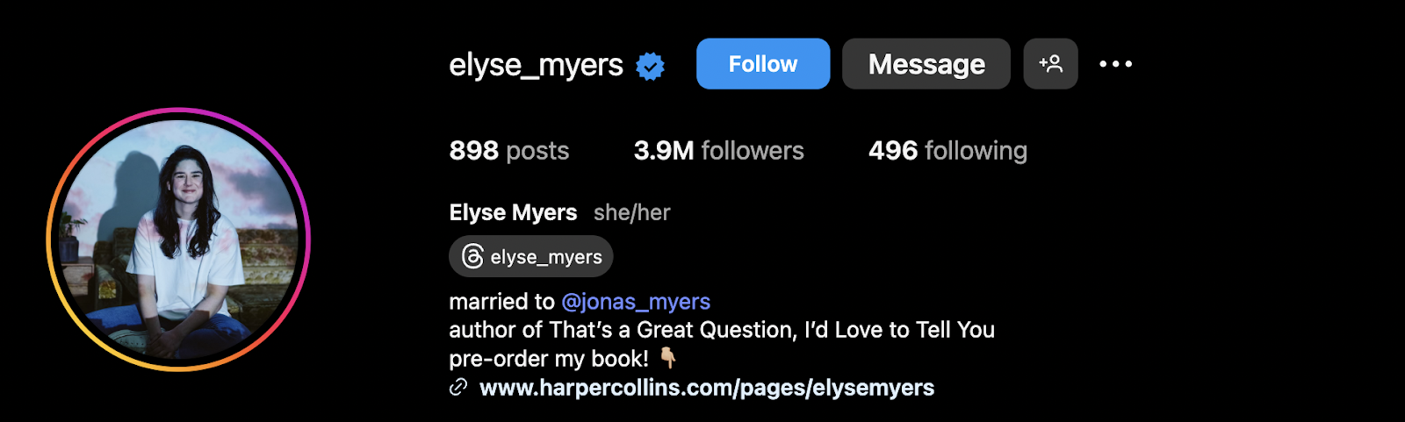
Task: Message elyse_myers
Action: (926, 63)
